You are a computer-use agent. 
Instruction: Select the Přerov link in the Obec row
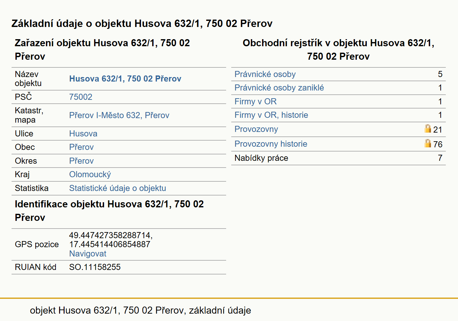click(82, 147)
